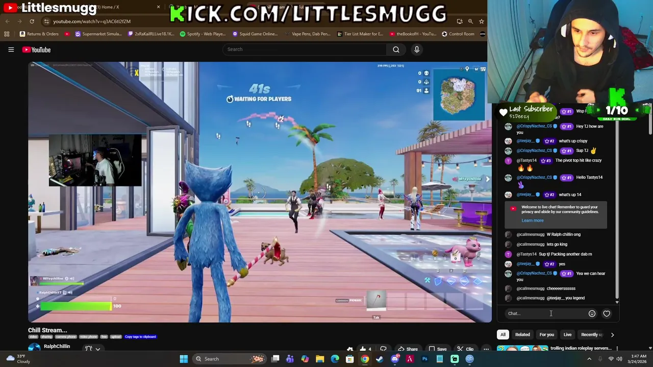Open Adobe Acrobat from the taskbar
Viewport: 653px width, 367px height.
tap(410, 359)
